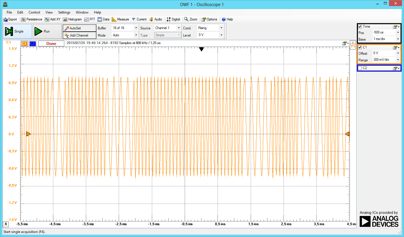Enable the C2 channel
Screen dimensions: 404x237
coord(360,68)
